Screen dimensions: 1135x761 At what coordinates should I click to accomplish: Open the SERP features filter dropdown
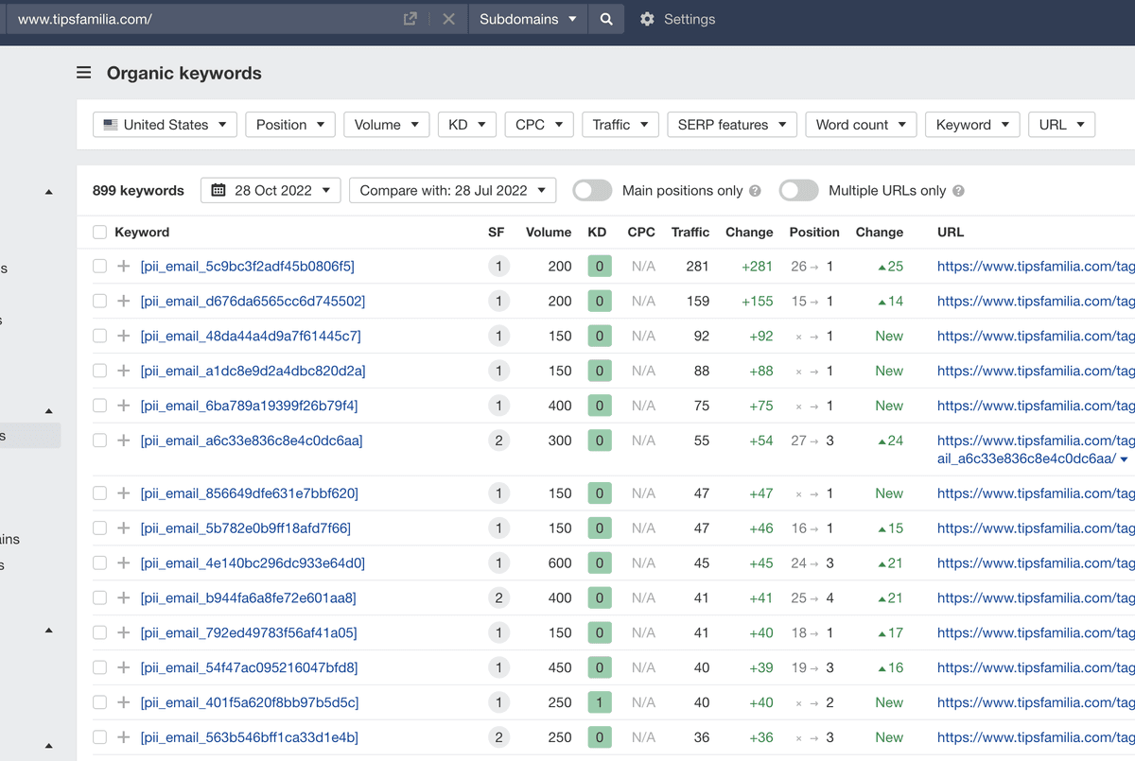pyautogui.click(x=732, y=125)
